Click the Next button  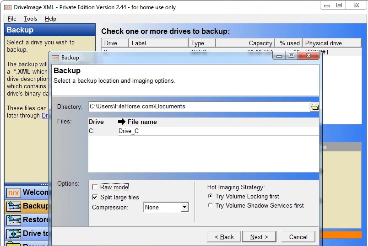click(259, 237)
